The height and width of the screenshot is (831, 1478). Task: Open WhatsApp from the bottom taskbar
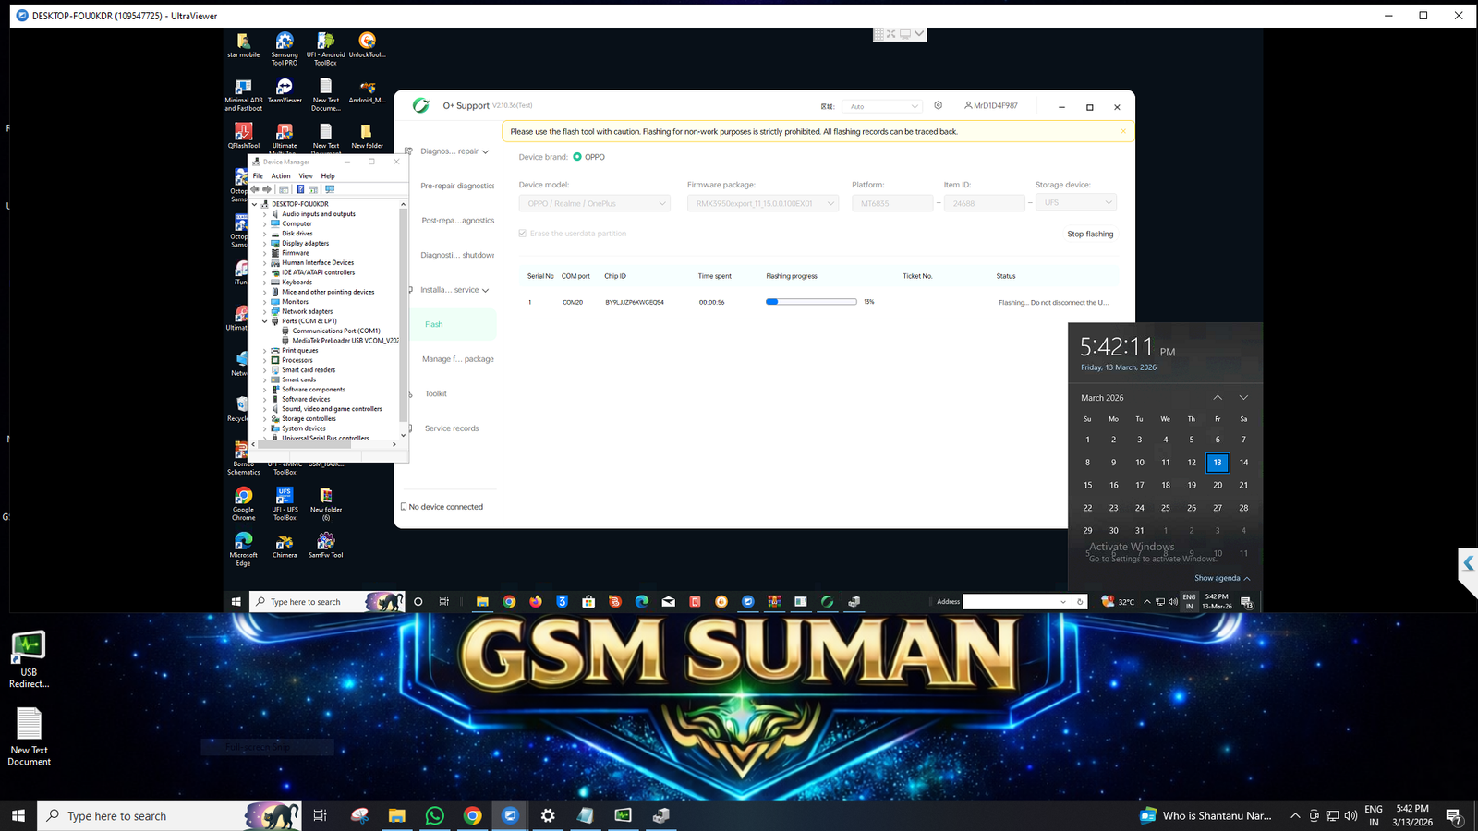(434, 815)
